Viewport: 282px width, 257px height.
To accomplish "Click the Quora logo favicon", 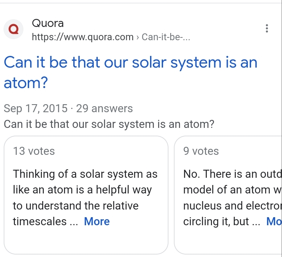I will tap(14, 29).
